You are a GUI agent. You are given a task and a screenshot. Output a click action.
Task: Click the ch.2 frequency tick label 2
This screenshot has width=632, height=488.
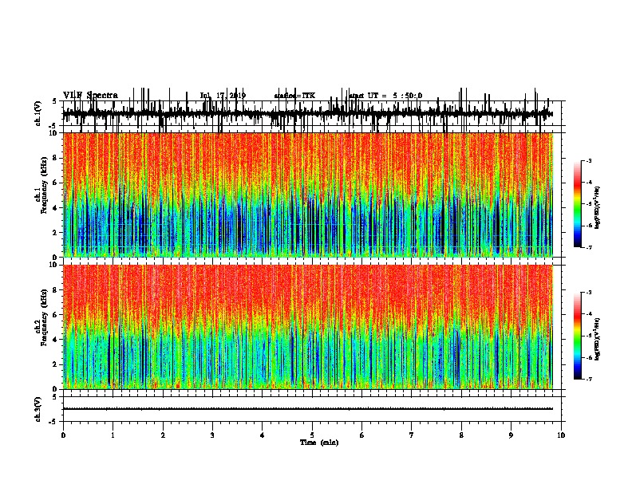pos(56,364)
